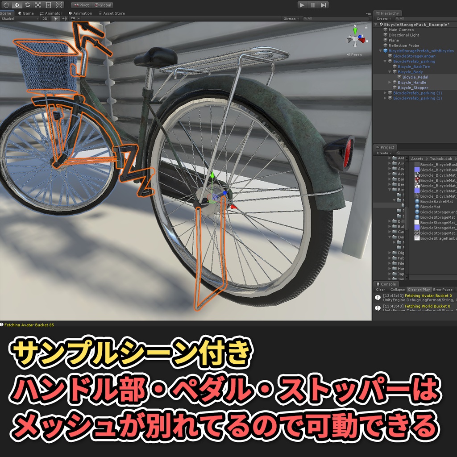Select the Rect Transform tool
This screenshot has width=457, height=457.
[48, 5]
